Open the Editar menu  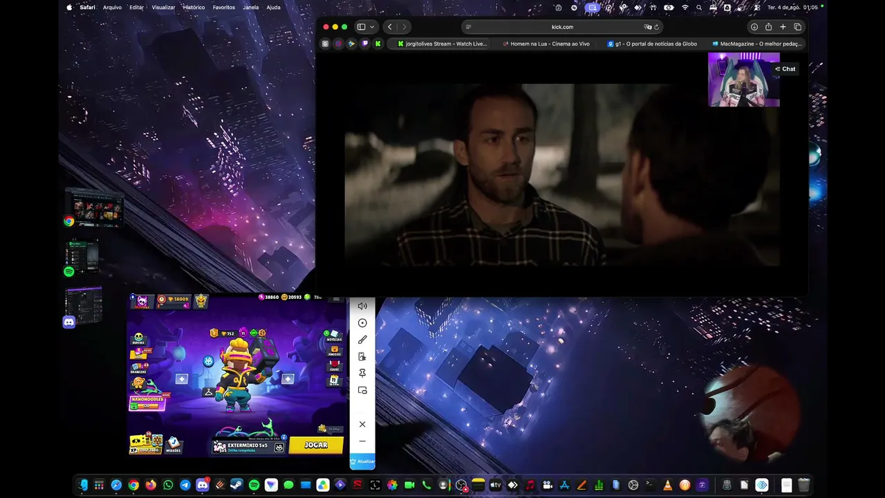136,8
